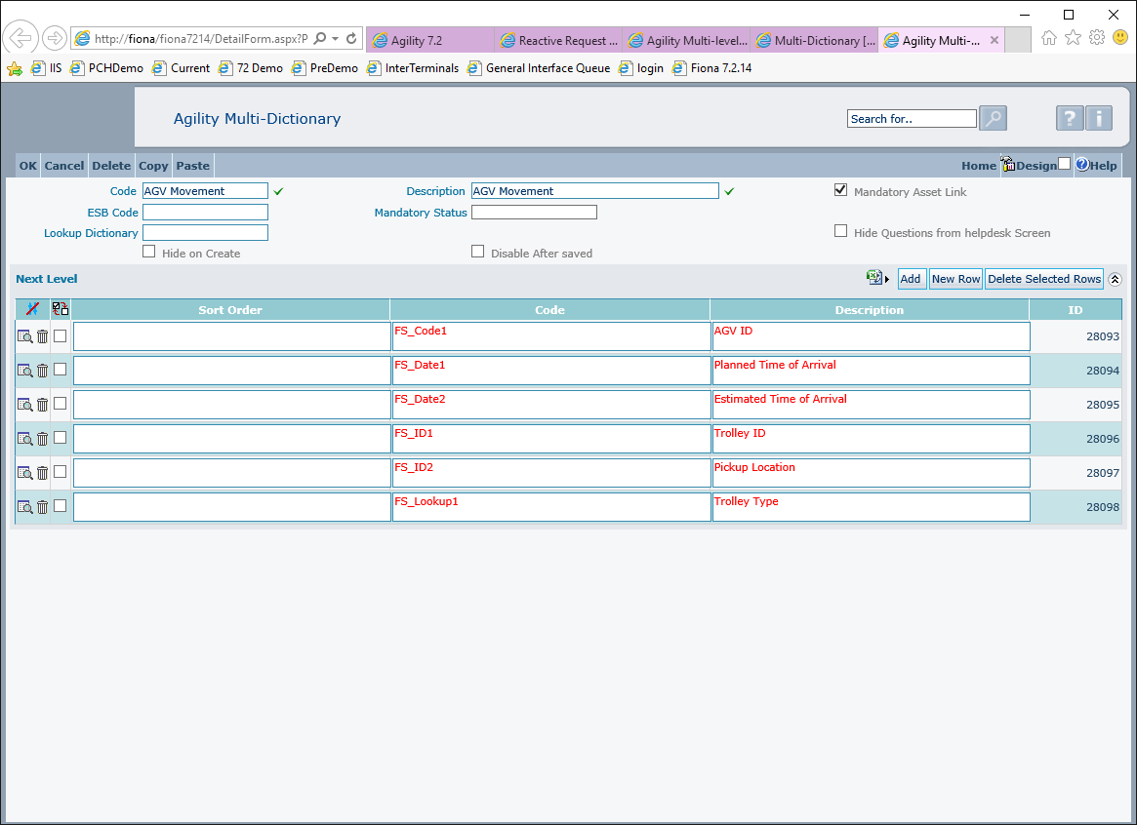Delete the FS_Date2 row using trash icon
1137x825 pixels.
[42, 405]
